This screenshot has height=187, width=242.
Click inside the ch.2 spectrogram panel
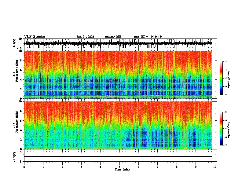(118, 125)
